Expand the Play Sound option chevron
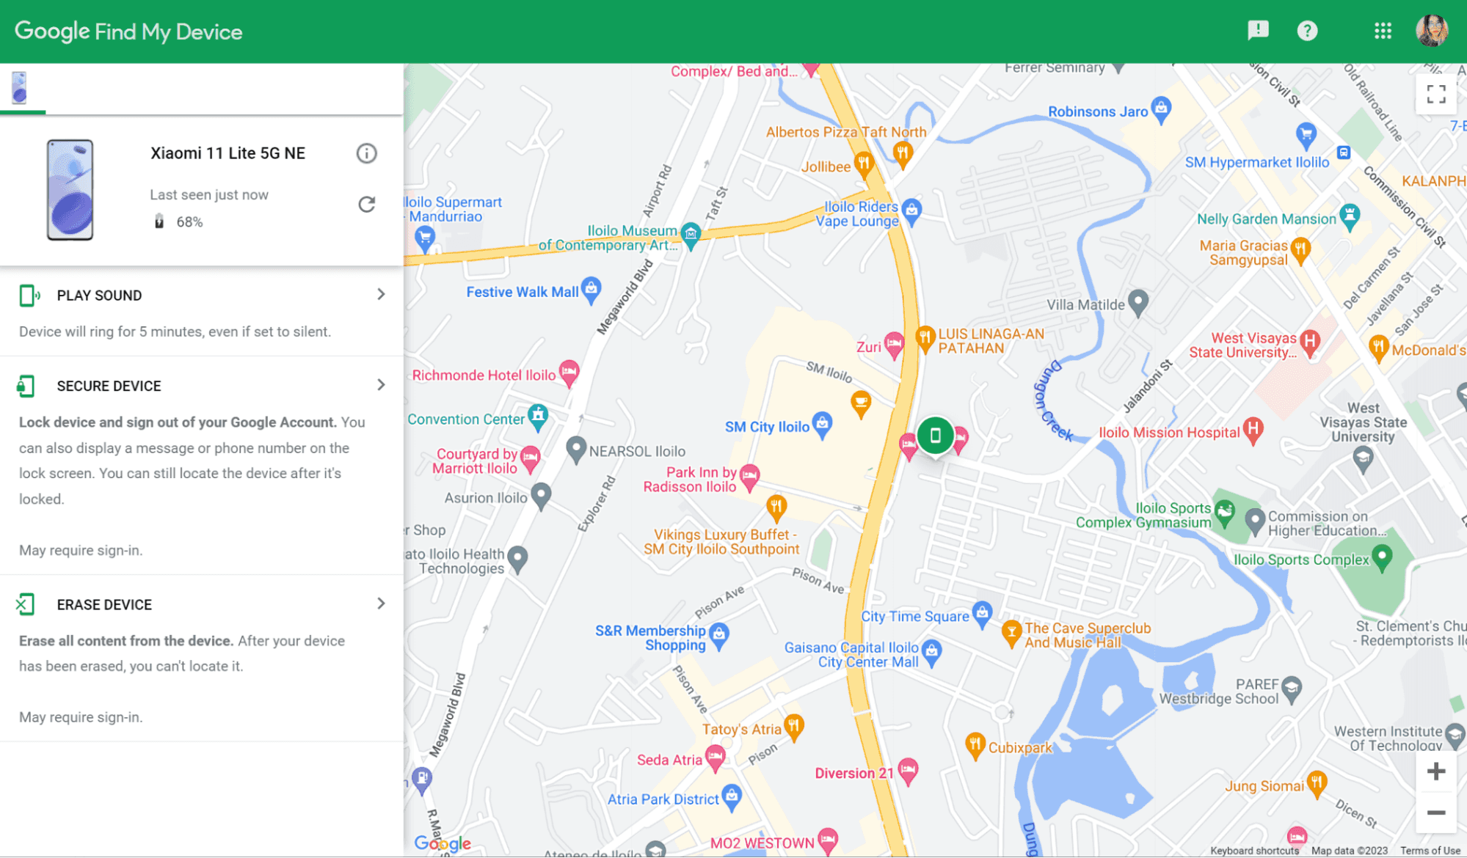 pyautogui.click(x=381, y=294)
